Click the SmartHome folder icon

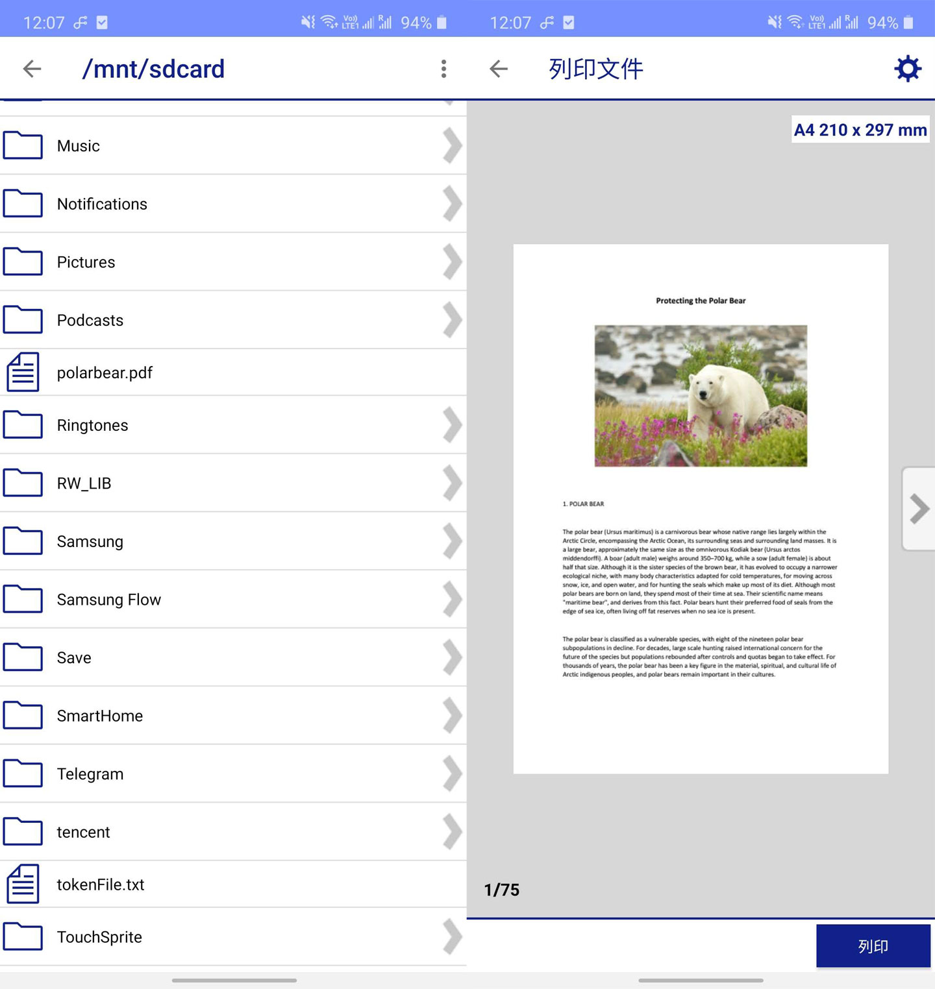(23, 715)
